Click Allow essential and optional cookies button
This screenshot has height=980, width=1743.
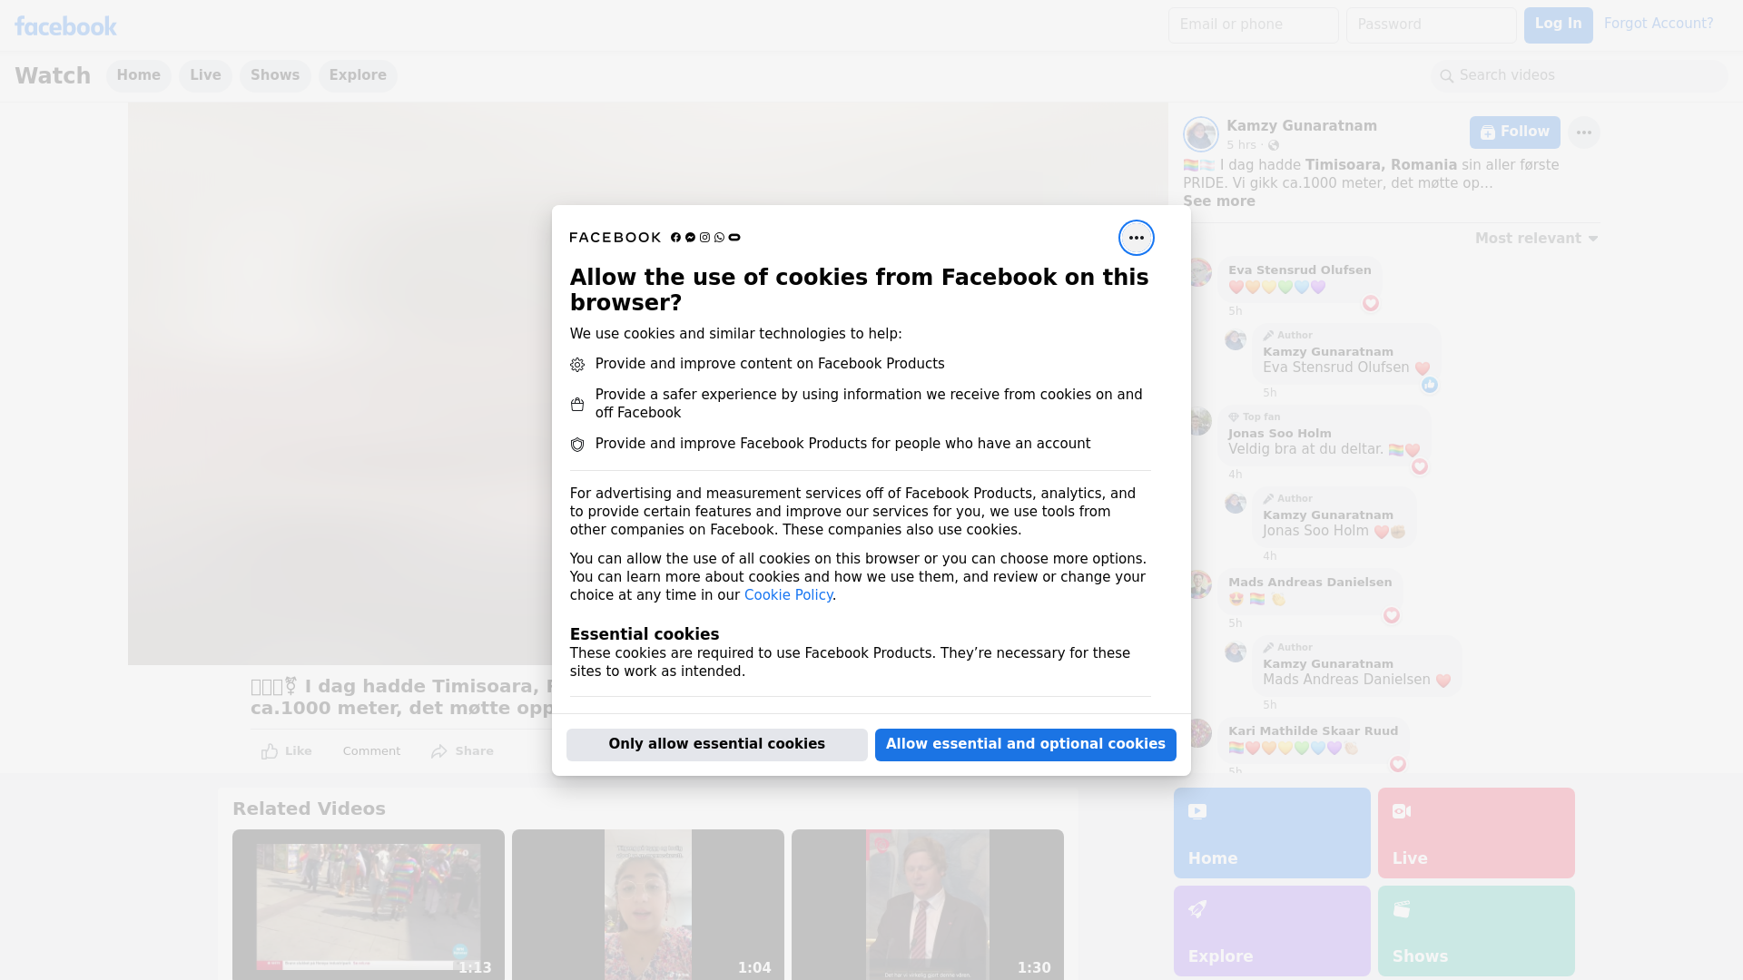pyautogui.click(x=1025, y=744)
